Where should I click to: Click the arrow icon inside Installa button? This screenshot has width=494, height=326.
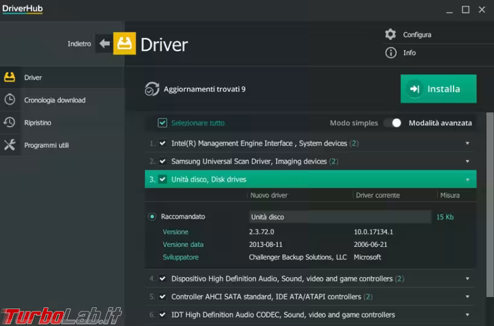(415, 89)
